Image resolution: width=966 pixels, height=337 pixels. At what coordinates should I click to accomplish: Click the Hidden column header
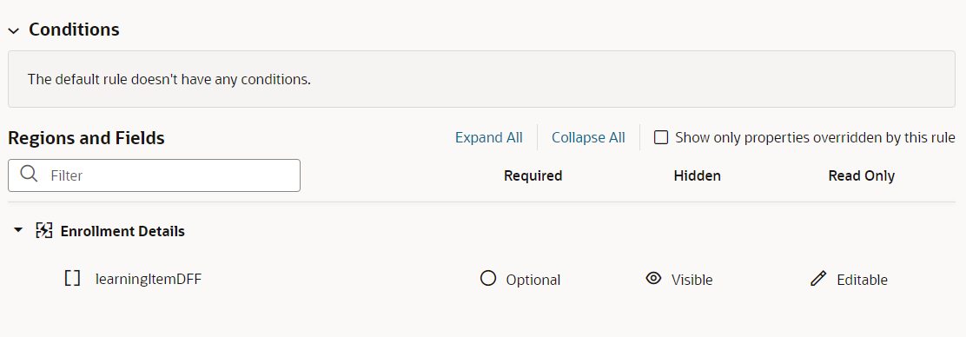point(698,176)
